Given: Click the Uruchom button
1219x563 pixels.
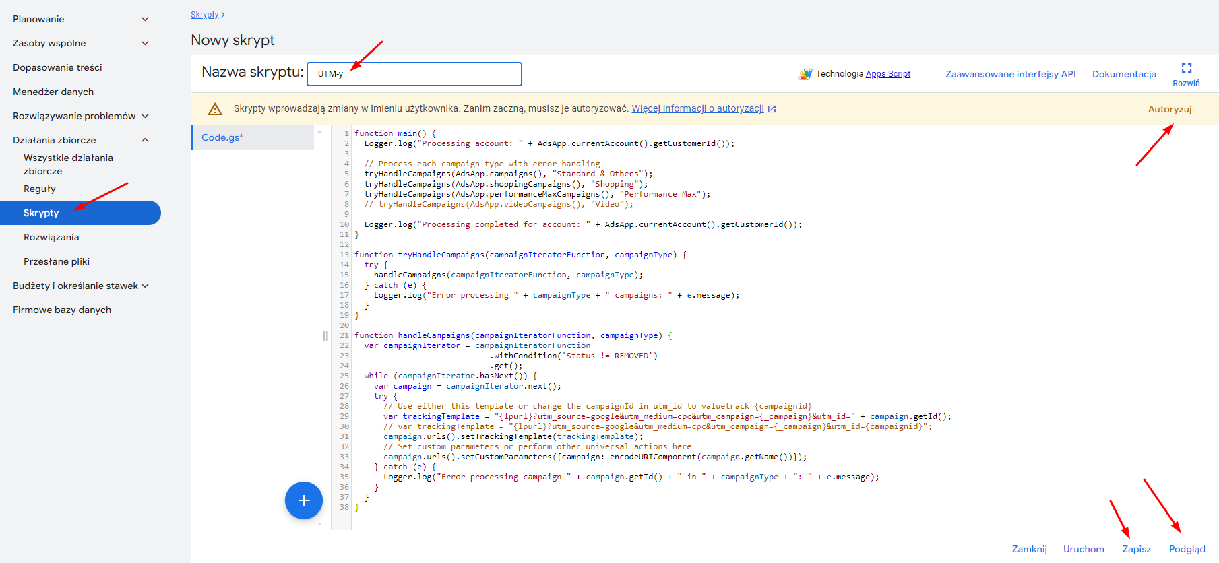Looking at the screenshot, I should pos(1084,549).
